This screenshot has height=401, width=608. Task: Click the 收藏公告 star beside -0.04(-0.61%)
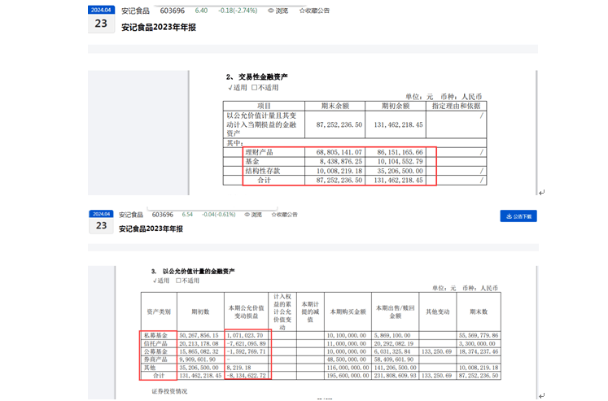pos(274,215)
